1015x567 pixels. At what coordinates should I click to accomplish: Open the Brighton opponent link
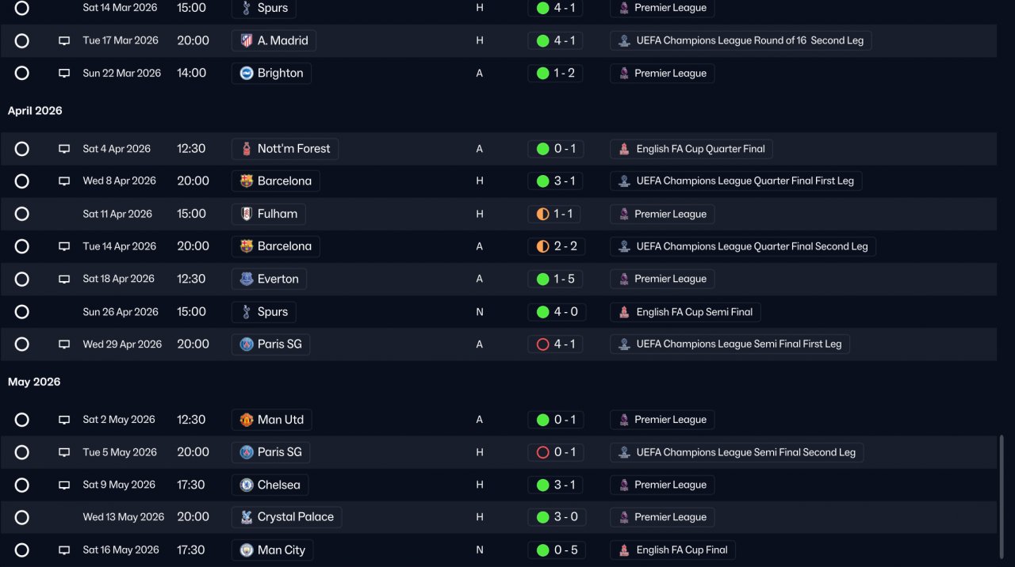(x=271, y=73)
